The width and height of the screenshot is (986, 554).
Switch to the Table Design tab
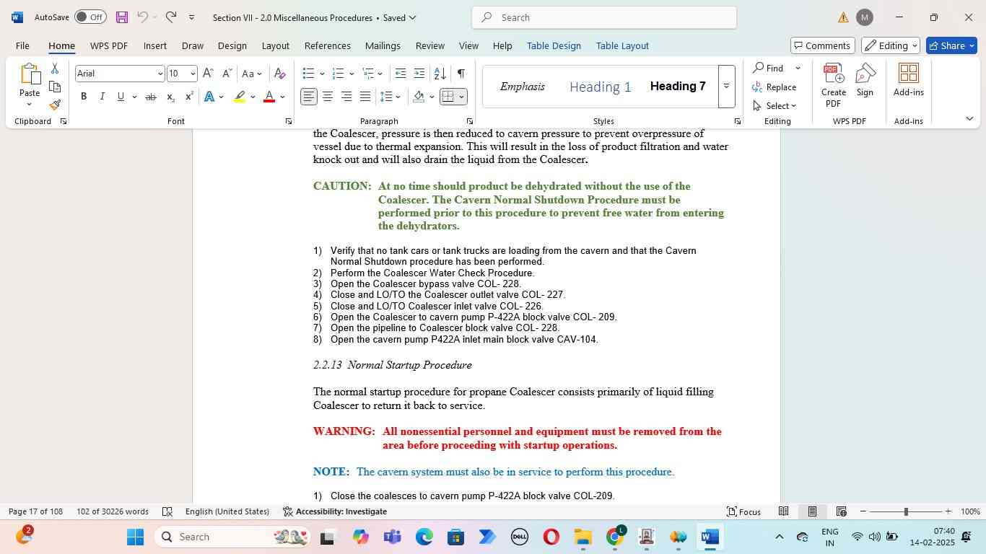coord(554,45)
